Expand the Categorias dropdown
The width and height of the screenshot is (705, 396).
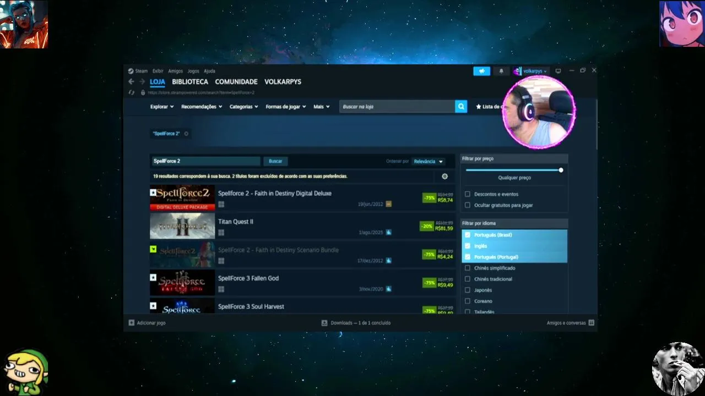click(243, 107)
